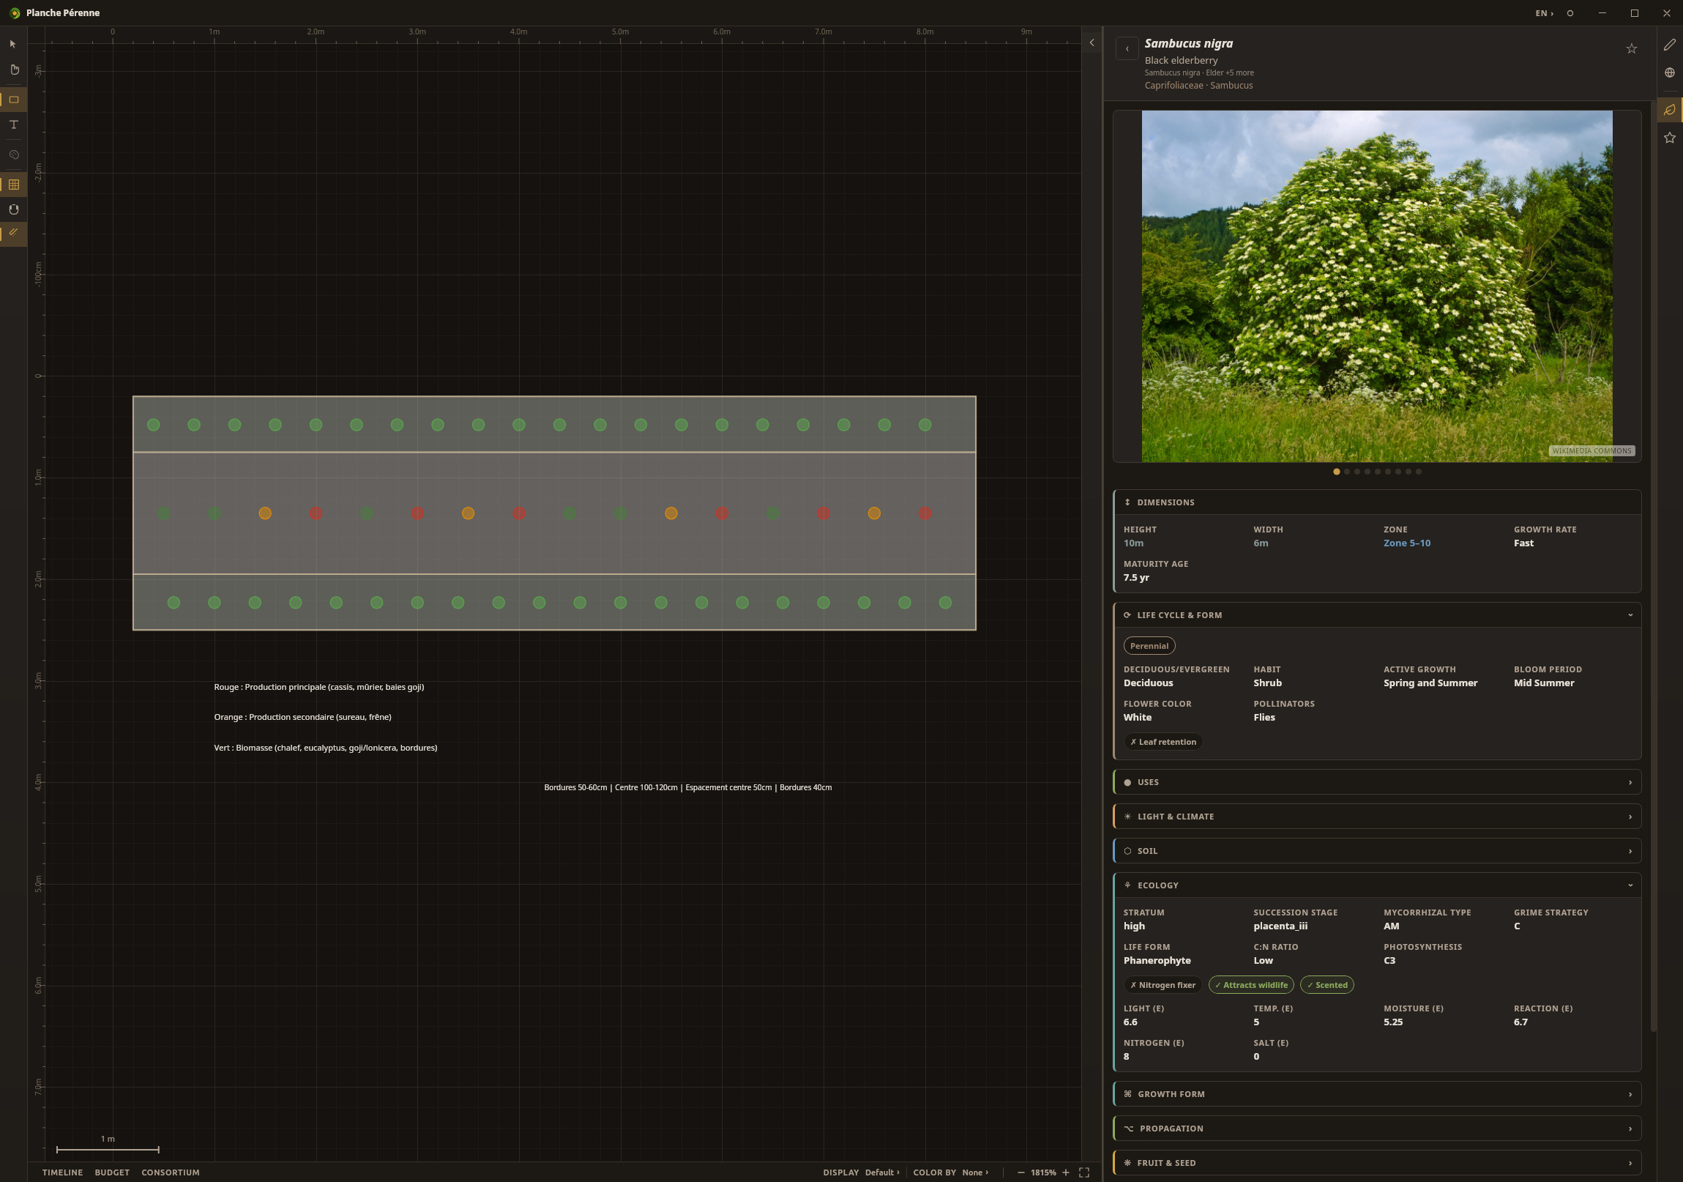Collapse the Dimensions section
Viewport: 1683px width, 1182px height.
pyautogui.click(x=1376, y=502)
